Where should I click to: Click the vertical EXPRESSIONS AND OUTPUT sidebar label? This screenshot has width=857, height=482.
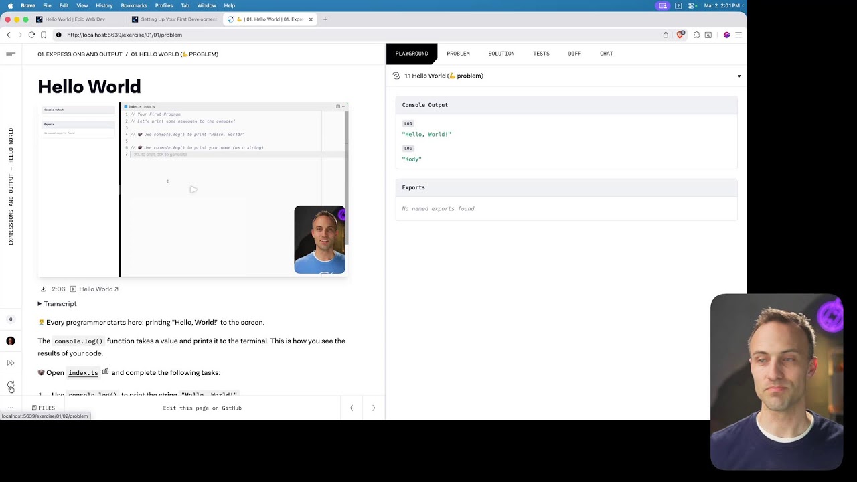[x=11, y=186]
